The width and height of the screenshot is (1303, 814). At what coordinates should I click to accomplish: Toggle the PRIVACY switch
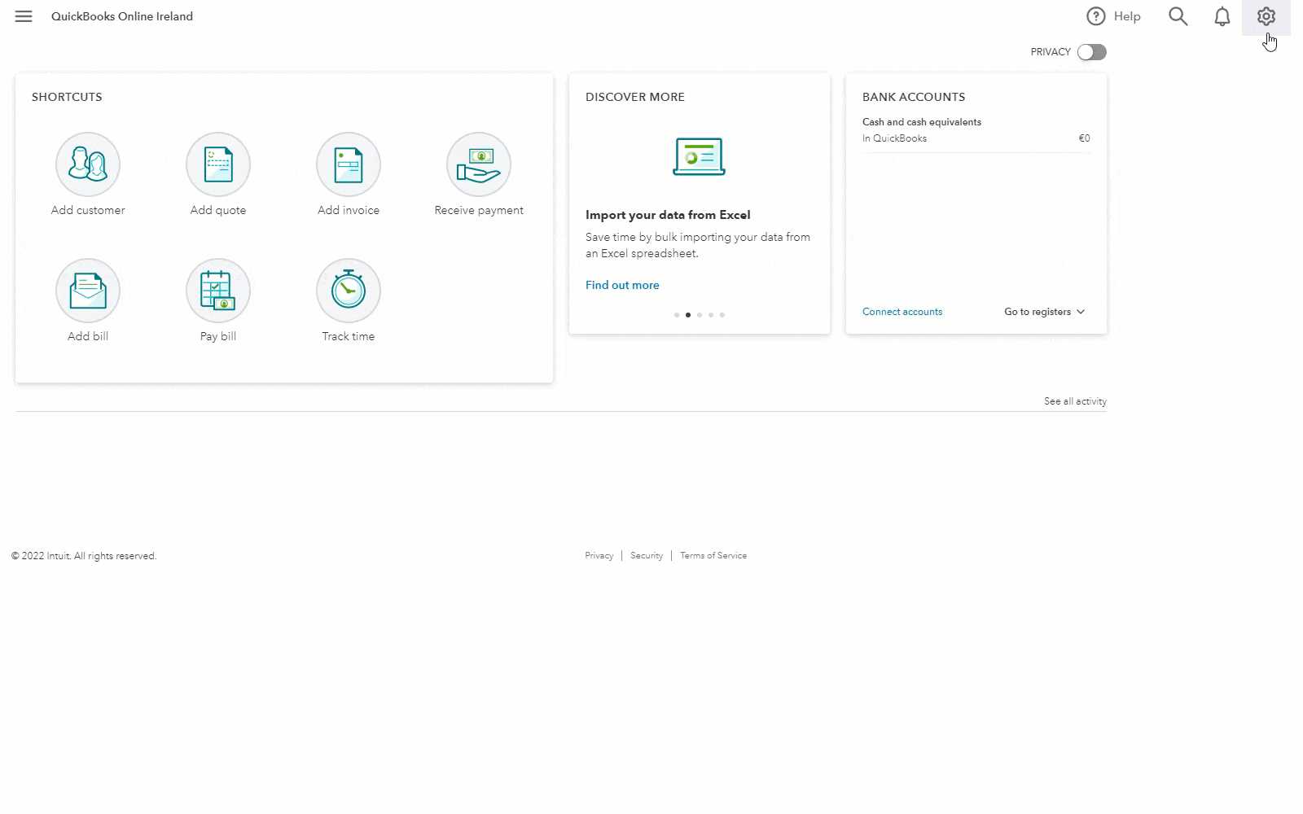pos(1091,52)
